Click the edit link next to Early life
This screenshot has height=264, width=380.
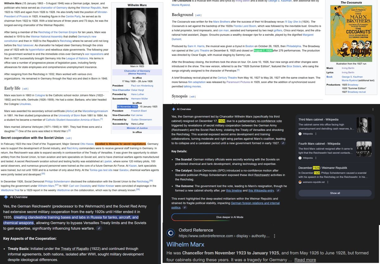[25, 89]
